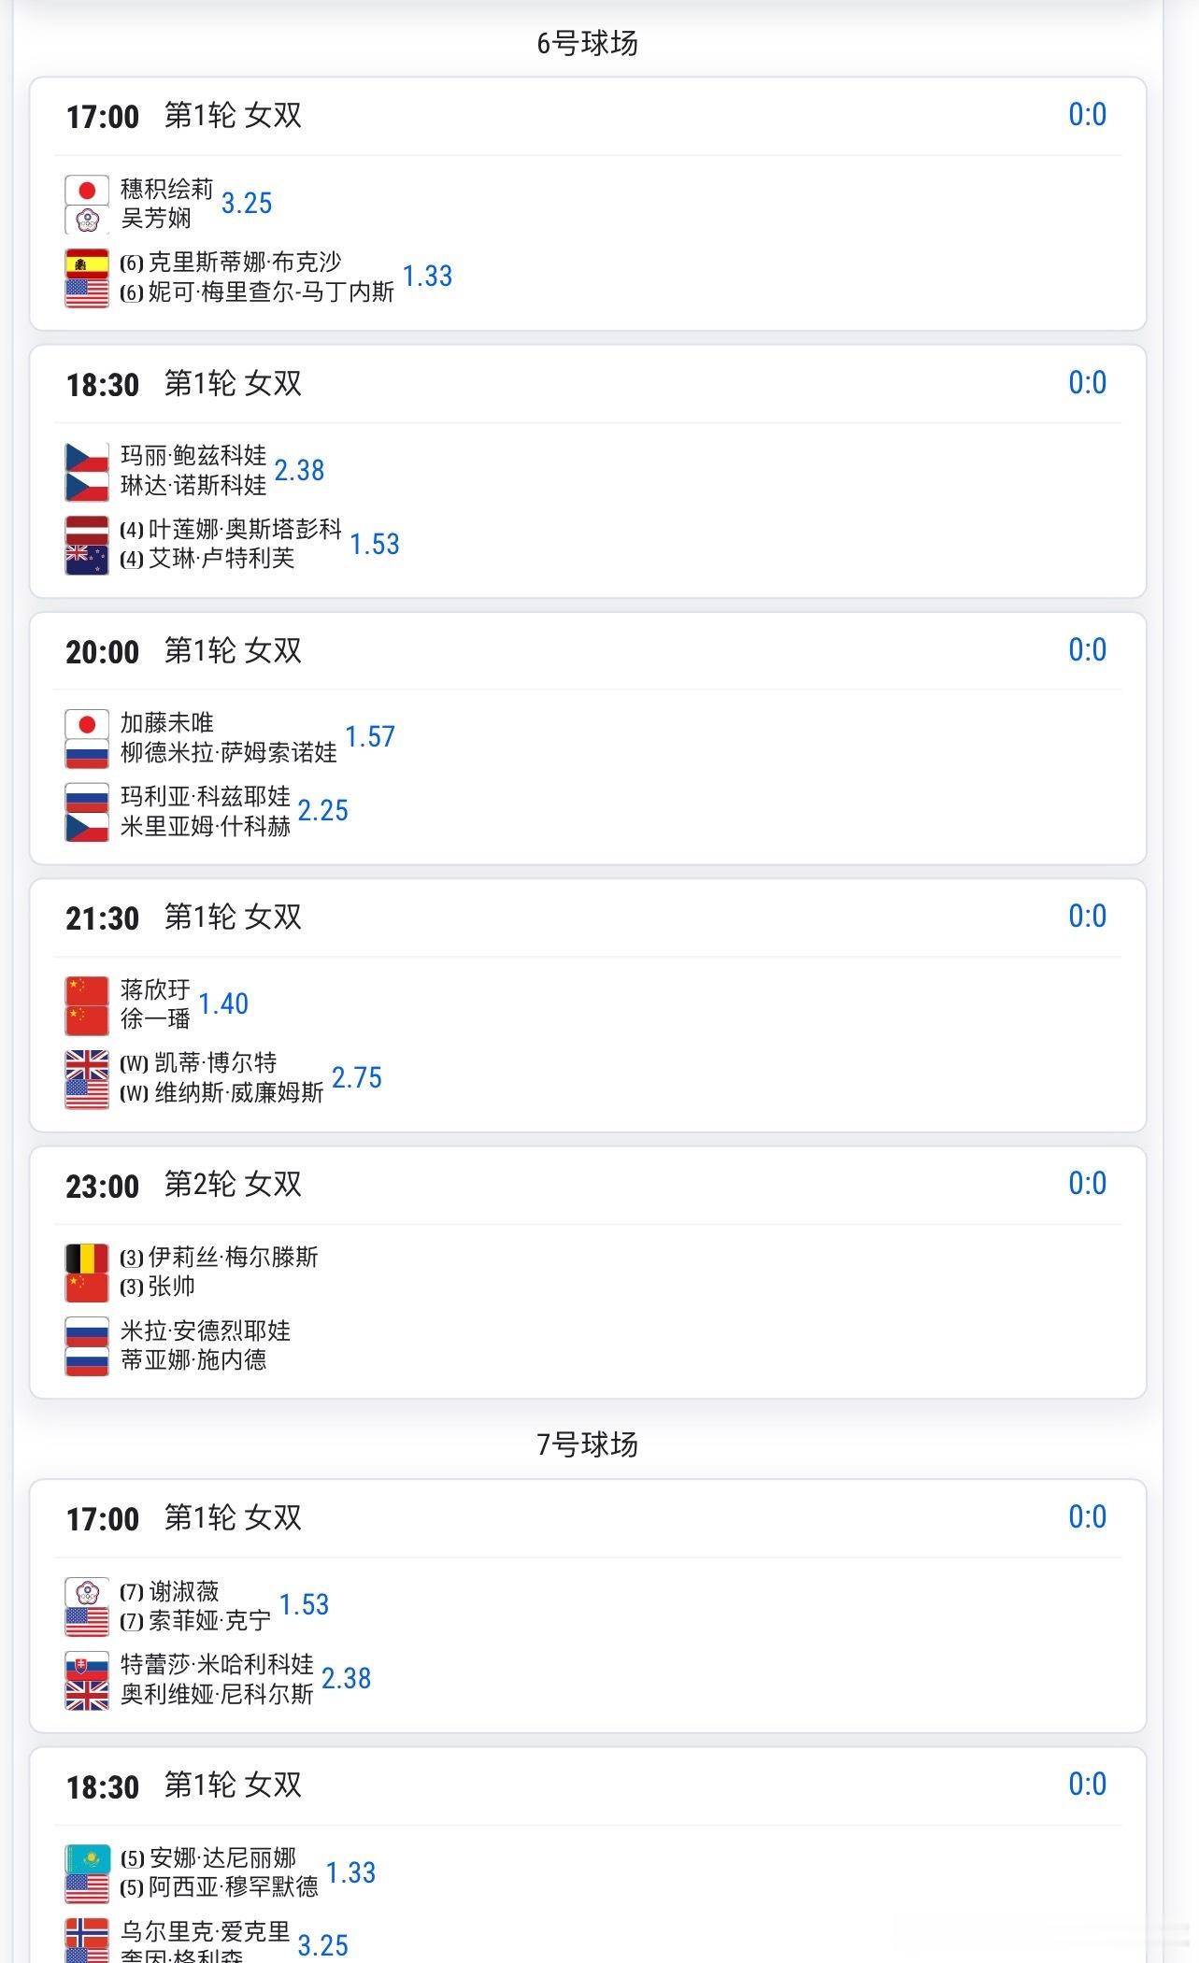This screenshot has width=1199, height=1963.
Task: Select odds 1.57 for 加藤未唯 pair
Action: coord(370,737)
